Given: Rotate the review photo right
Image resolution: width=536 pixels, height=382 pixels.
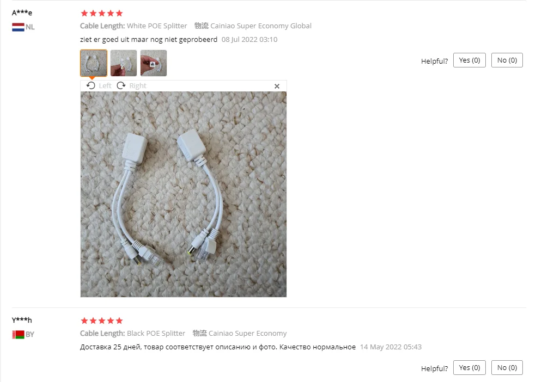Looking at the screenshot, I should pyautogui.click(x=132, y=85).
